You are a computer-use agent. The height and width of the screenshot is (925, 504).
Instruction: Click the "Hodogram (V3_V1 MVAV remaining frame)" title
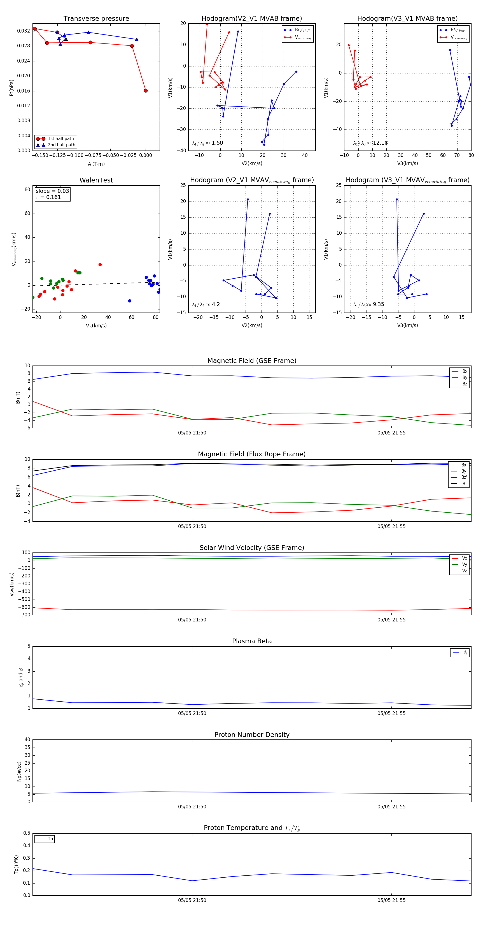(407, 180)
